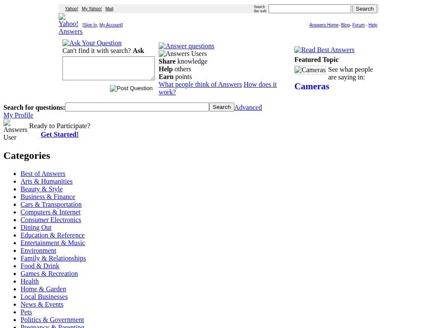Open Beauty & Style category

coord(41,189)
